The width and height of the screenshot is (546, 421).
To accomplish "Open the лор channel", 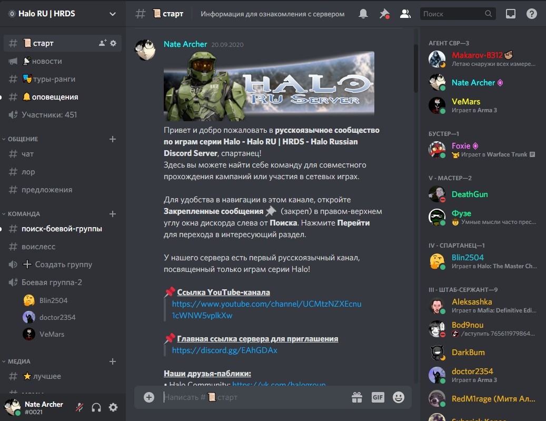I will coord(63,172).
